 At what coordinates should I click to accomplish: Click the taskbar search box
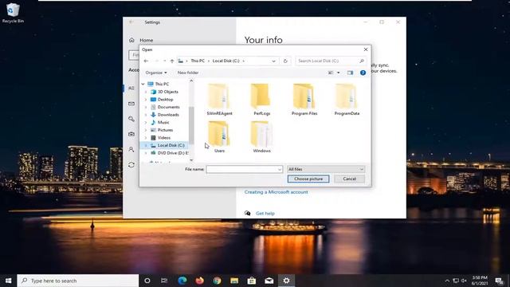[78, 281]
